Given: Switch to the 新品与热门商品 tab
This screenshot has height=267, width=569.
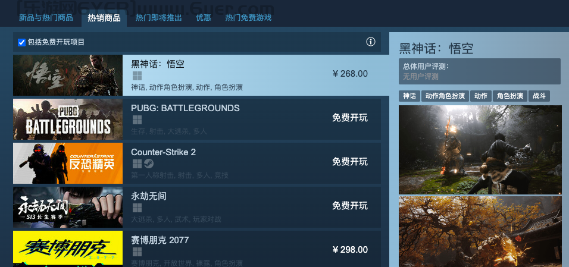Looking at the screenshot, I should [x=46, y=18].
